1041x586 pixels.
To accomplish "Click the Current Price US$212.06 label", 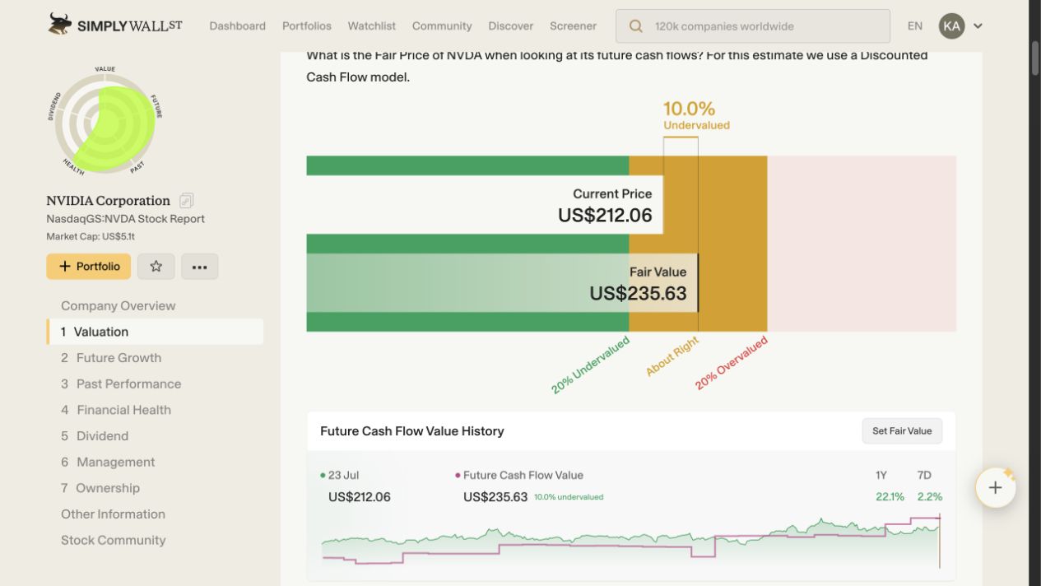I will [x=605, y=205].
